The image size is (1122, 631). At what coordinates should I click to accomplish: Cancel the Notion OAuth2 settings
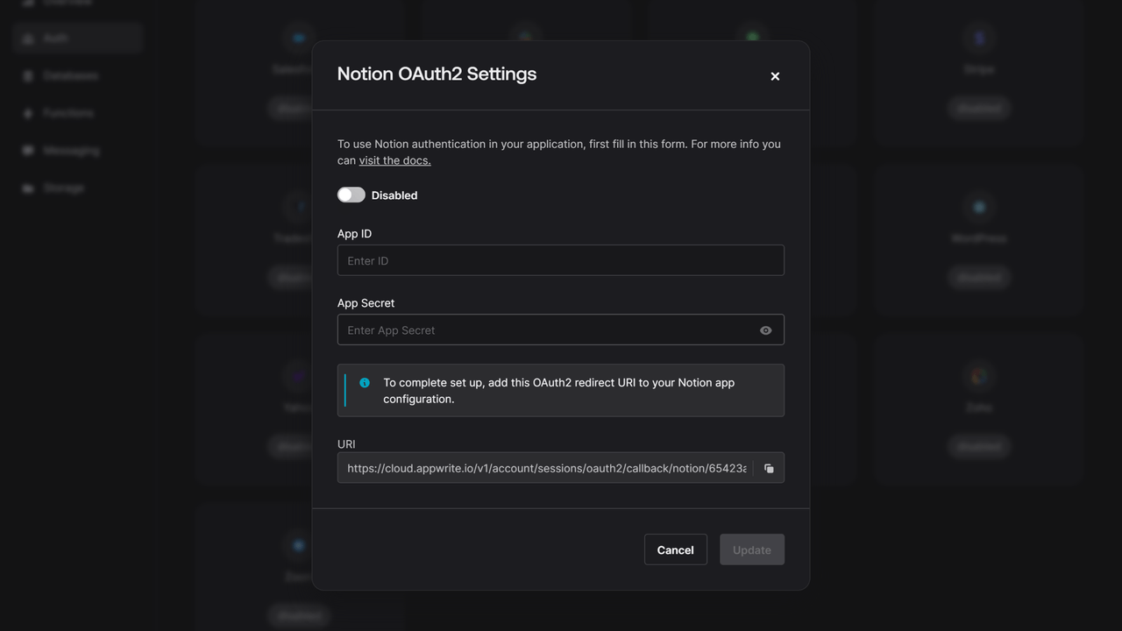click(676, 549)
